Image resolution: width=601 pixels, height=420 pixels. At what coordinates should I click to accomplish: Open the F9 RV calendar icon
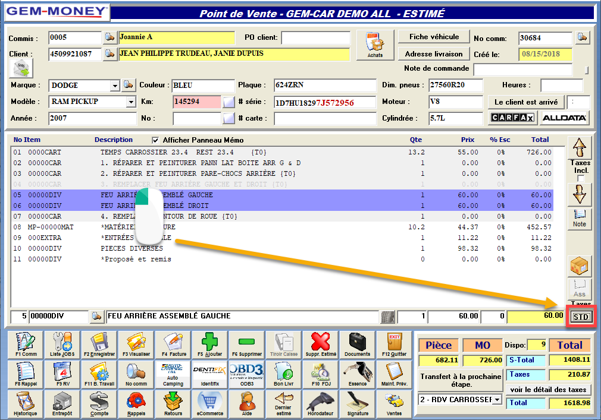click(62, 374)
